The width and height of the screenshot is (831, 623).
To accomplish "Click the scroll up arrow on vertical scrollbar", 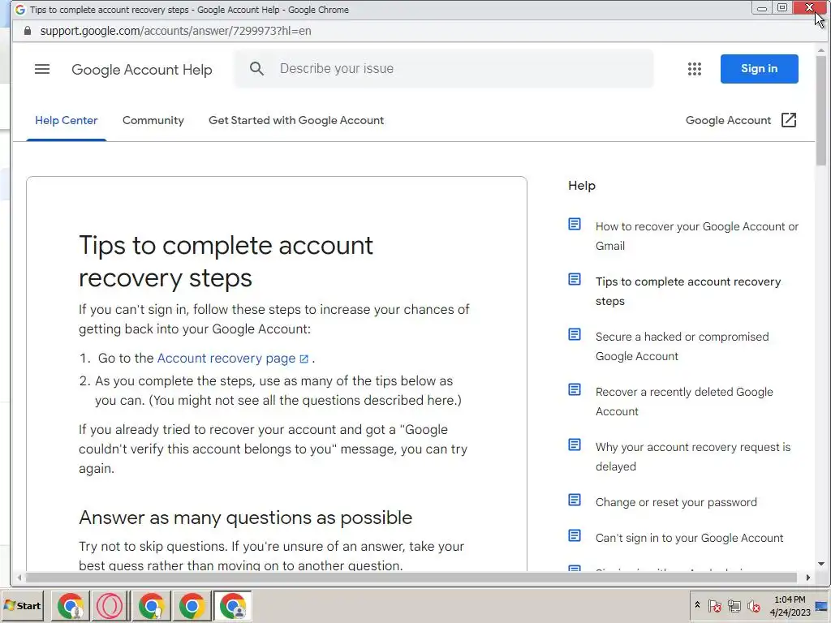I will coord(821,49).
